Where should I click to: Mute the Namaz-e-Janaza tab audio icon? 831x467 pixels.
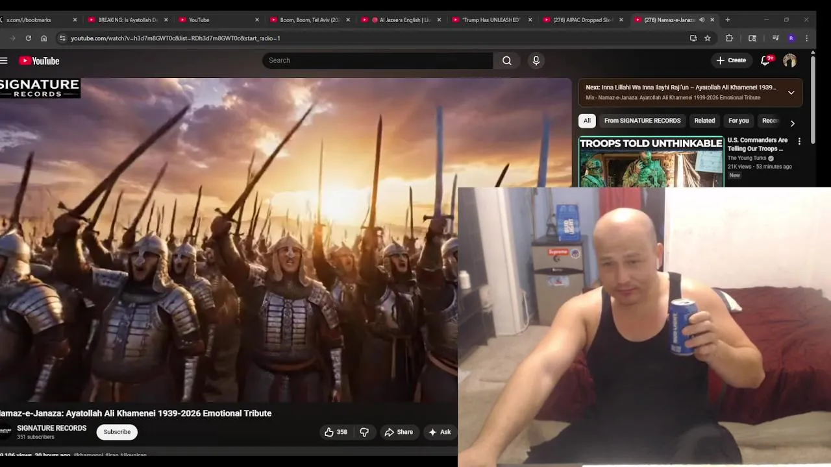coord(702,20)
